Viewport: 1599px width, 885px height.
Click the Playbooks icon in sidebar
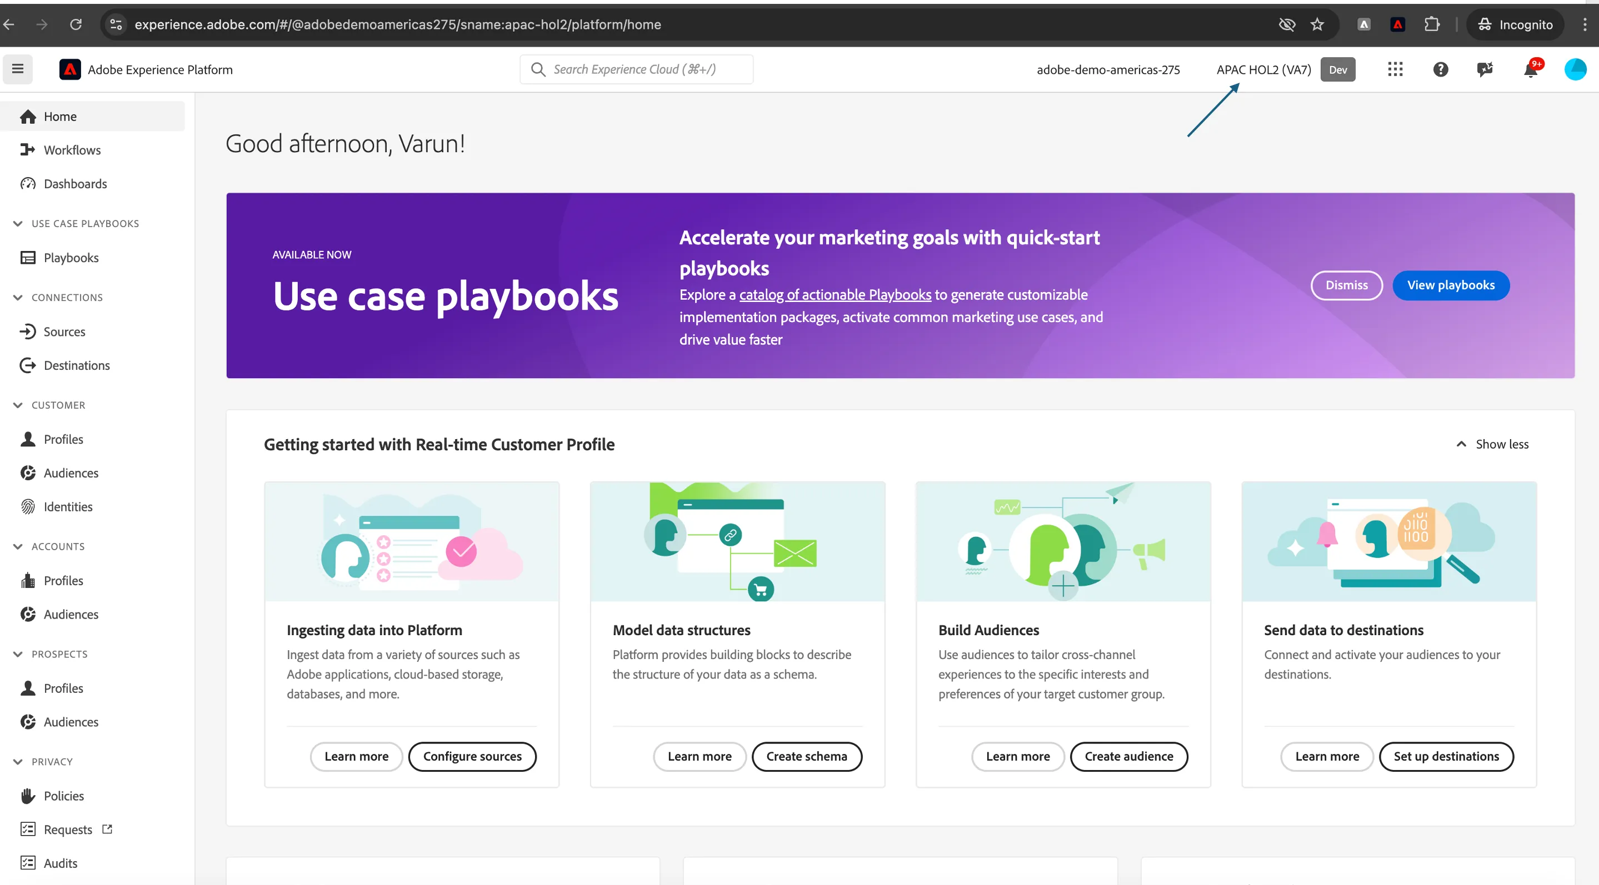(28, 258)
